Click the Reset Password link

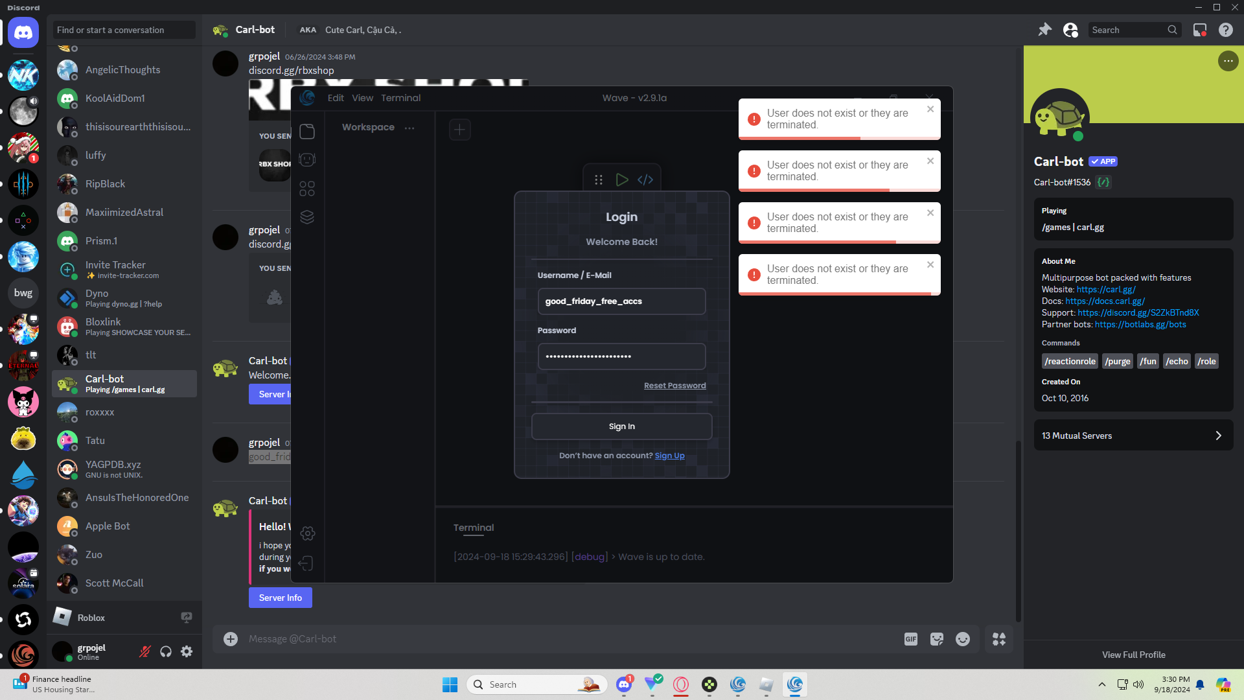pos(674,386)
